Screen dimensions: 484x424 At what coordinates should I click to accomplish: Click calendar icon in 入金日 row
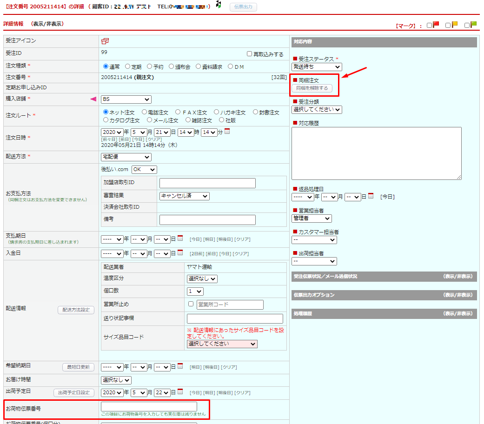pyautogui.click(x=180, y=253)
